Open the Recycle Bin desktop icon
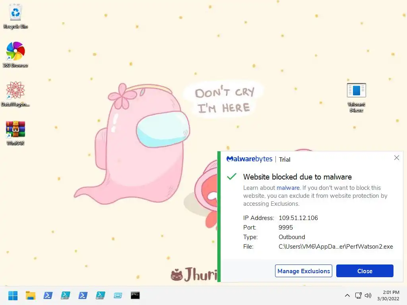 pyautogui.click(x=16, y=16)
